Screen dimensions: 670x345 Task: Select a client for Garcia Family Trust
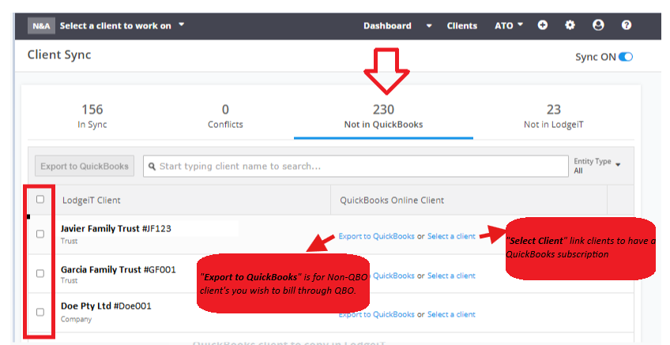point(451,276)
